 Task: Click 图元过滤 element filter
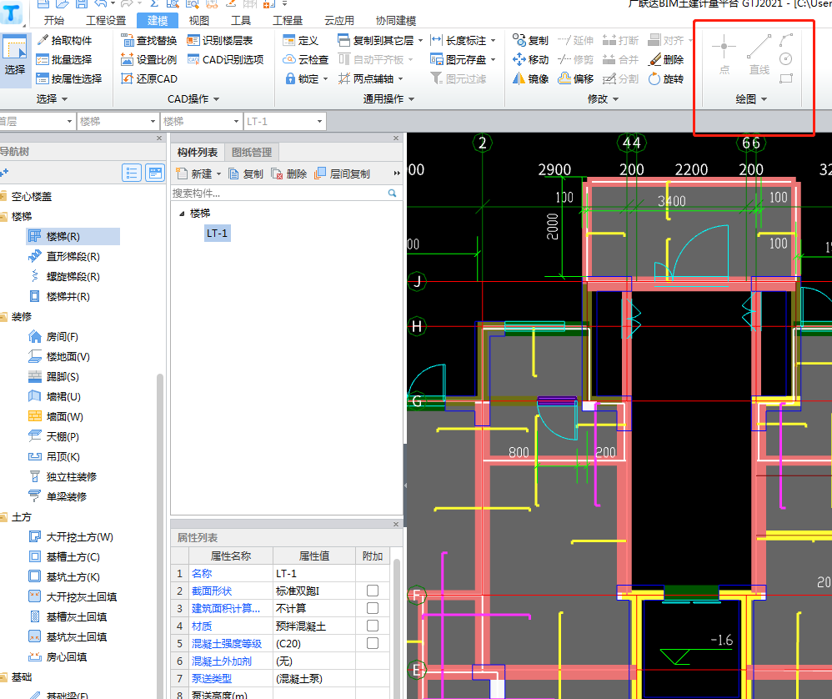459,78
